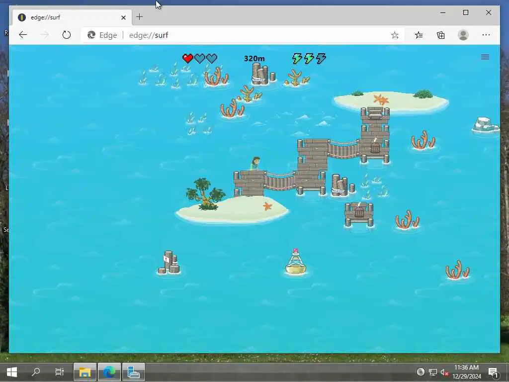Open the Server Manager taskbar icon

[133, 372]
